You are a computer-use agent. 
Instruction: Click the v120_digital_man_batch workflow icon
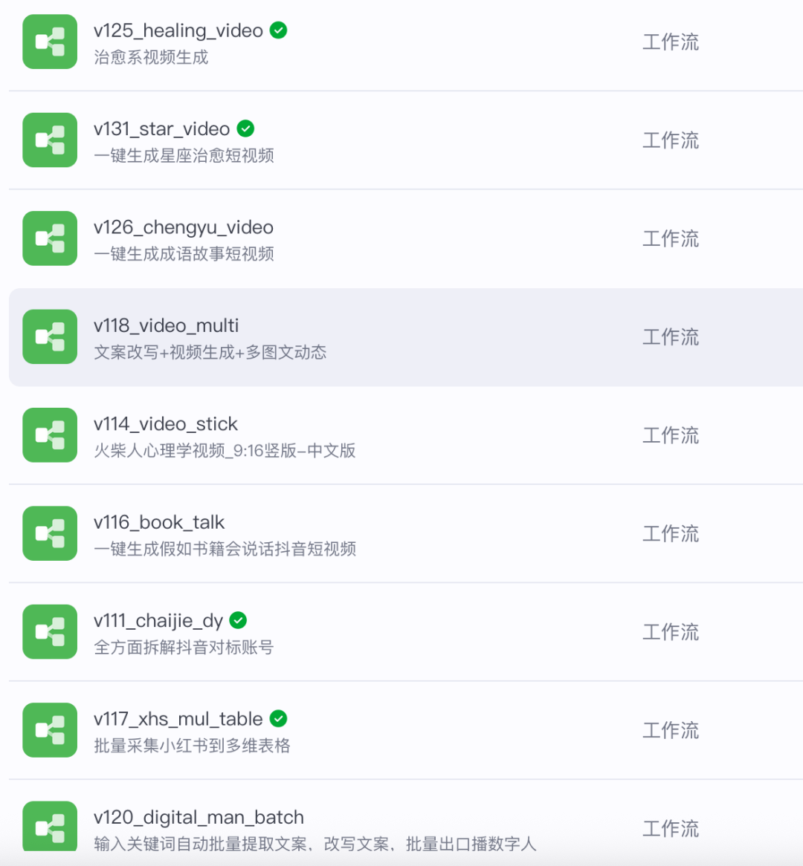click(x=50, y=826)
